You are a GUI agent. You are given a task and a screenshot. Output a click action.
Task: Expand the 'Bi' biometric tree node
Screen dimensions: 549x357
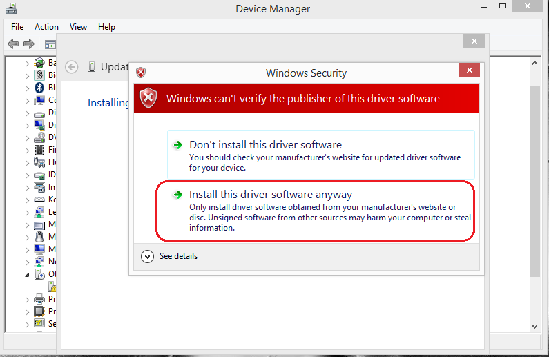point(27,76)
